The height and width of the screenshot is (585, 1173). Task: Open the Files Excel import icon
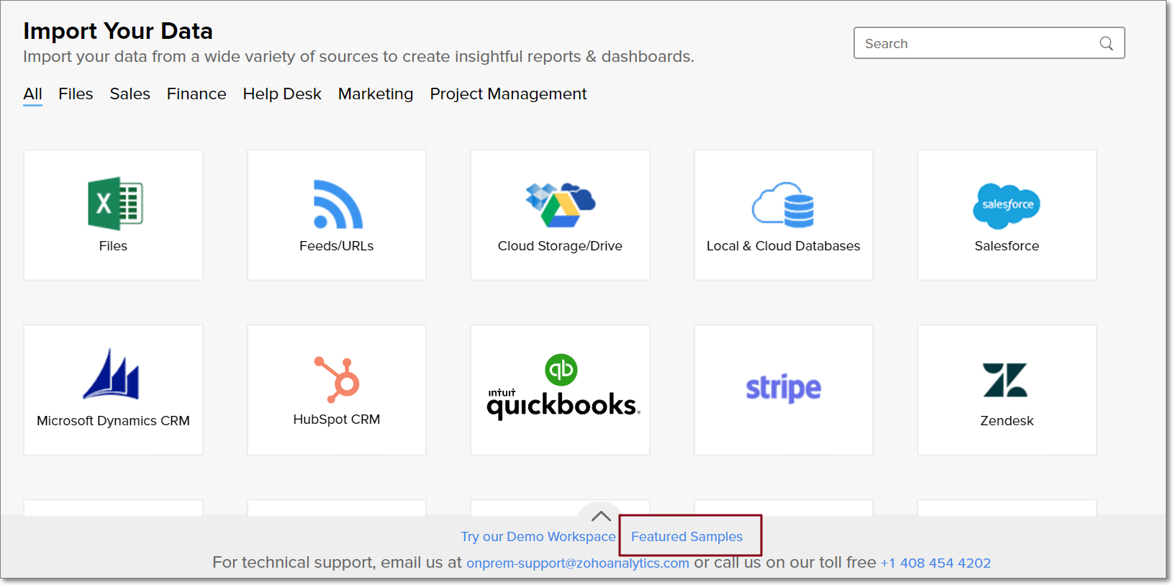[115, 204]
